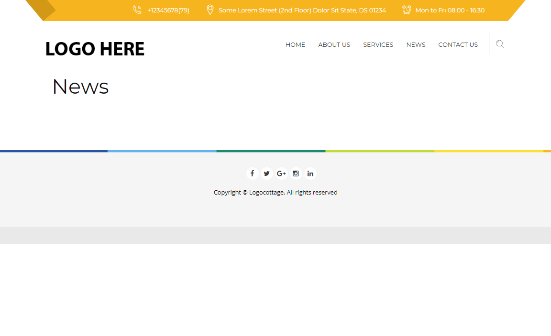
Task: Open the ABOUT US menu item
Action: [x=334, y=44]
